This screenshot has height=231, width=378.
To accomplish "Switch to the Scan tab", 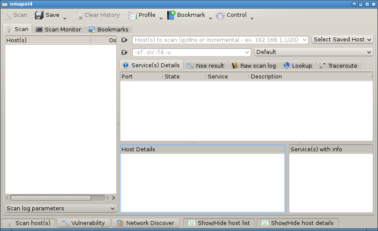I will (17, 29).
